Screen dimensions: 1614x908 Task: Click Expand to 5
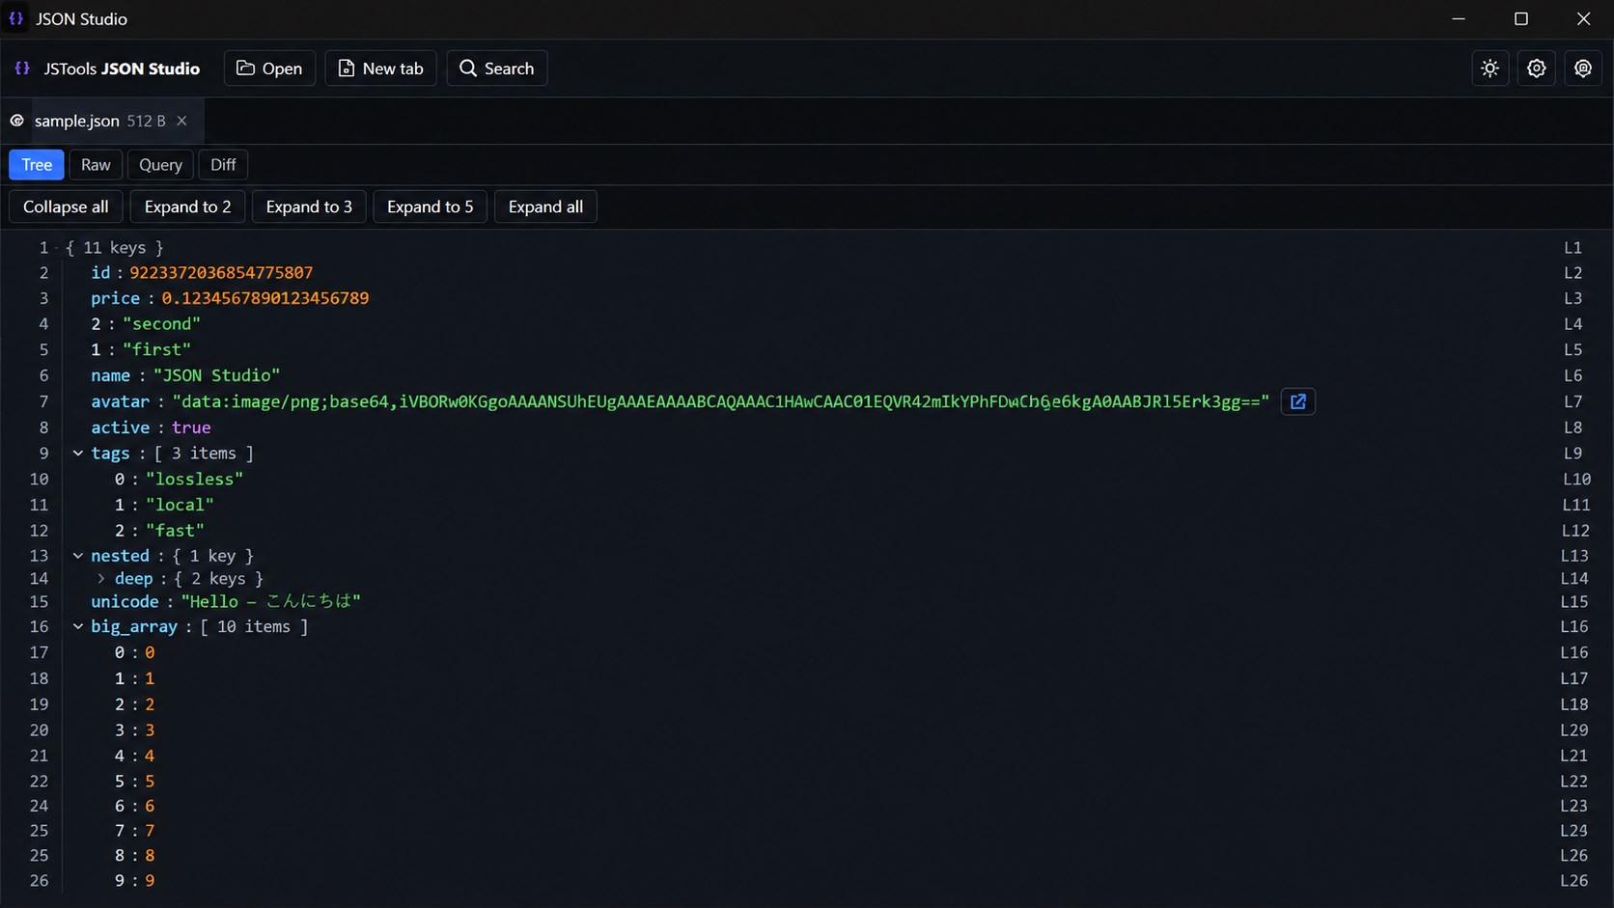pos(430,206)
